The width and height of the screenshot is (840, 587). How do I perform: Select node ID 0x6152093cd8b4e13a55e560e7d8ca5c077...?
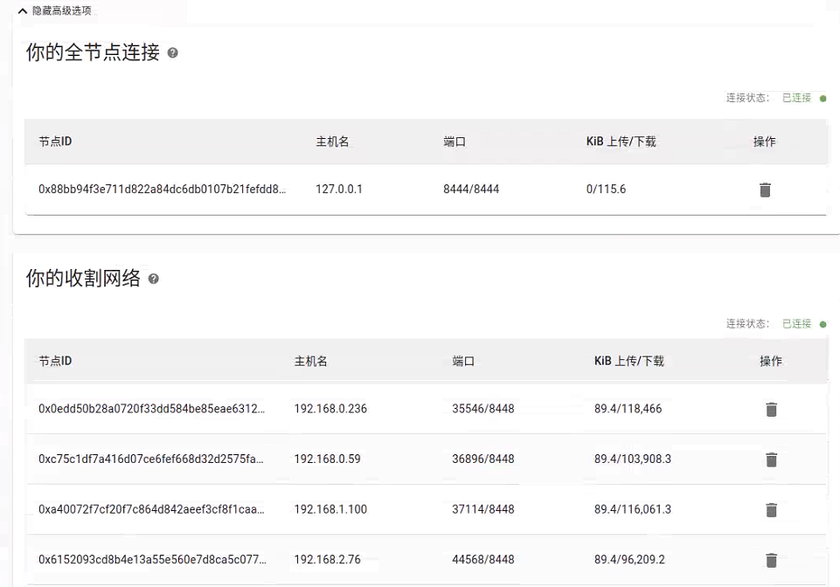pyautogui.click(x=153, y=560)
